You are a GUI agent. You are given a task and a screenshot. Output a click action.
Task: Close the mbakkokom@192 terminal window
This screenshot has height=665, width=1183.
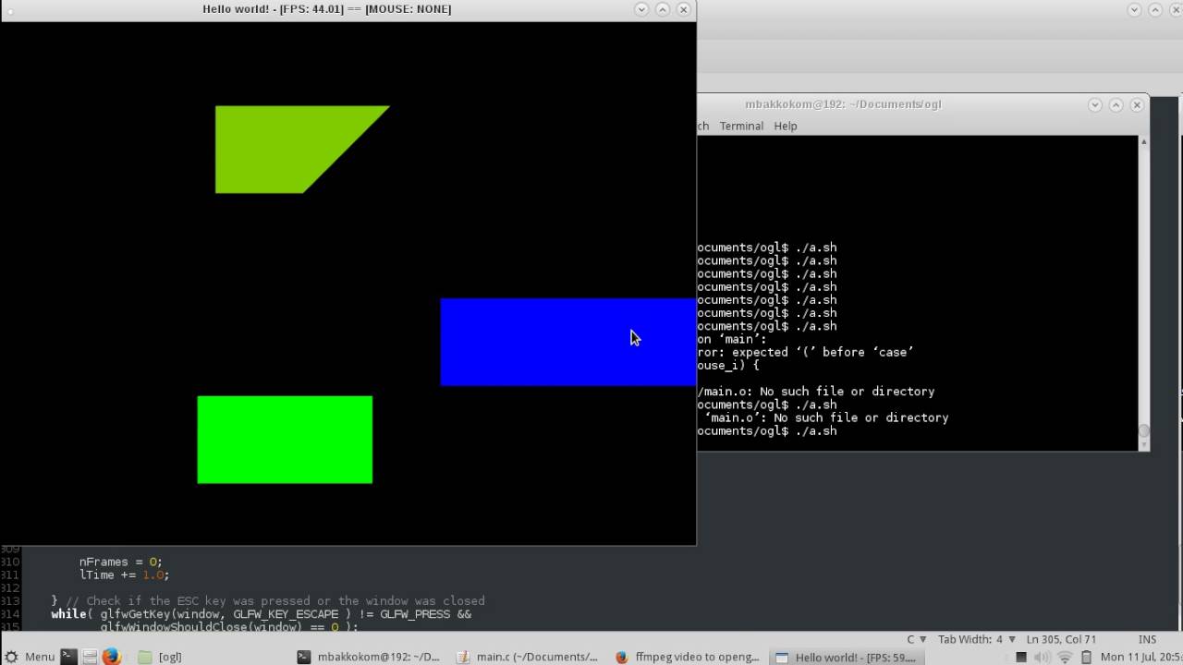[x=1138, y=104]
